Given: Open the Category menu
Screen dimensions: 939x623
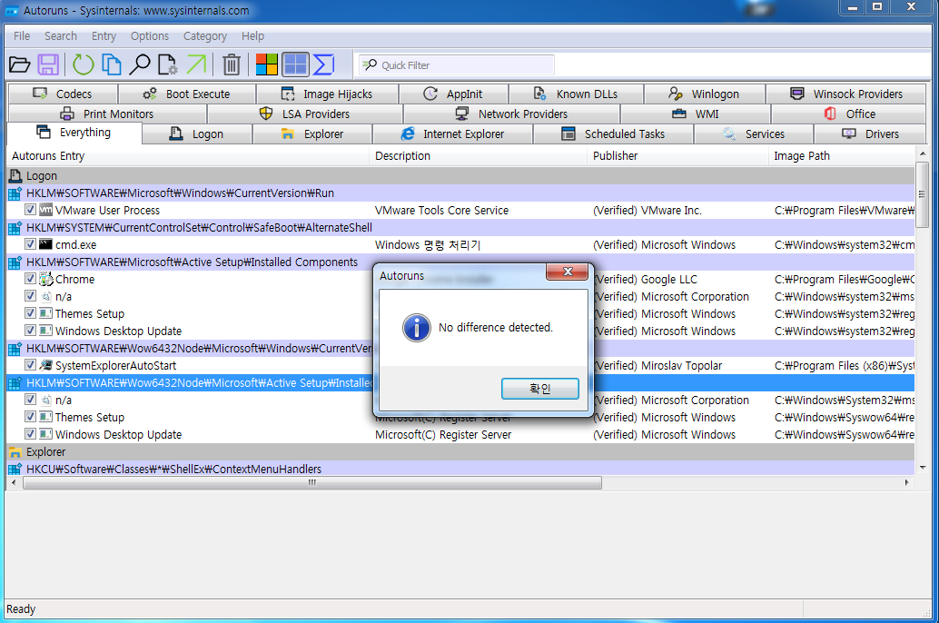Looking at the screenshot, I should point(205,36).
